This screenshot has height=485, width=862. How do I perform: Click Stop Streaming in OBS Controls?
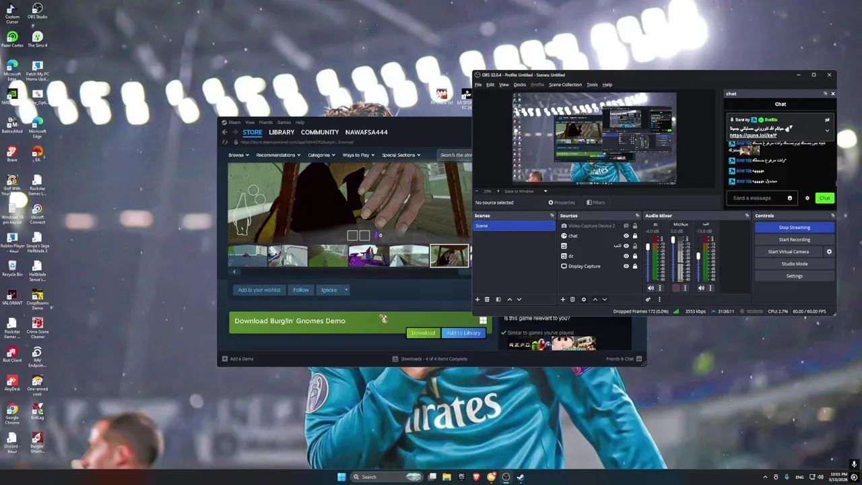[x=795, y=228]
